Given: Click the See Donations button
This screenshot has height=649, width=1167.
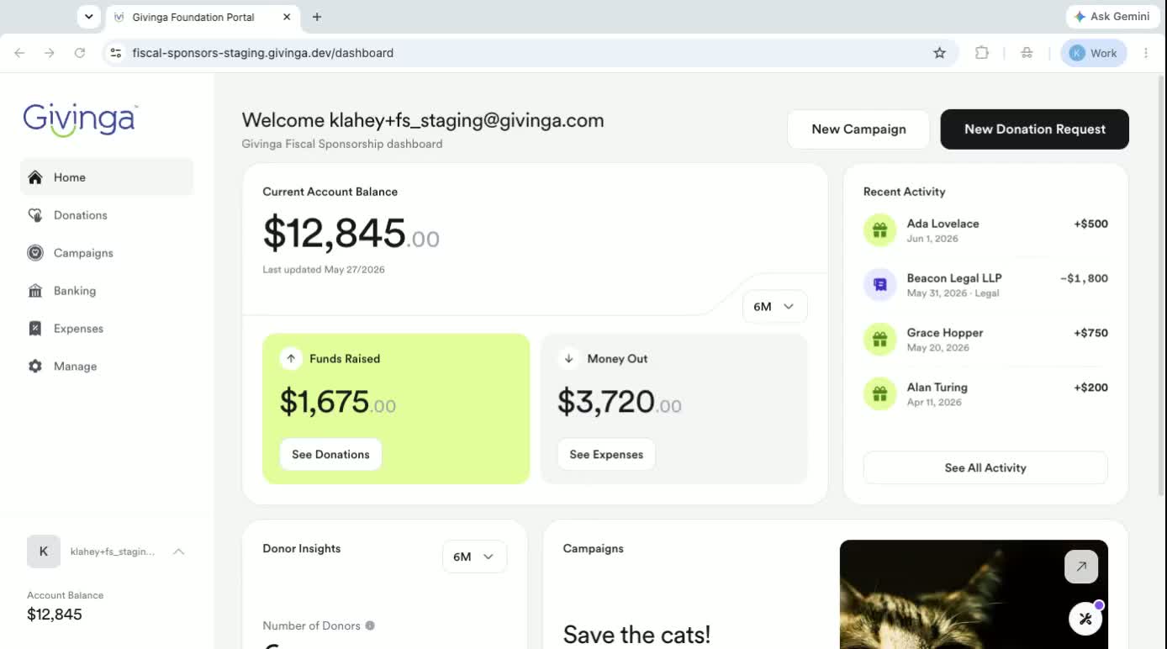Looking at the screenshot, I should click(330, 454).
